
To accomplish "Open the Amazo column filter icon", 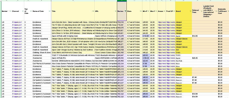I will click(164, 11).
